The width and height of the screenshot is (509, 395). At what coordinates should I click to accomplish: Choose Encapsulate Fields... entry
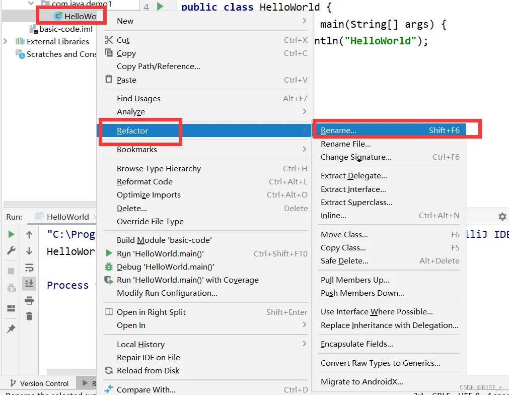pos(389,344)
